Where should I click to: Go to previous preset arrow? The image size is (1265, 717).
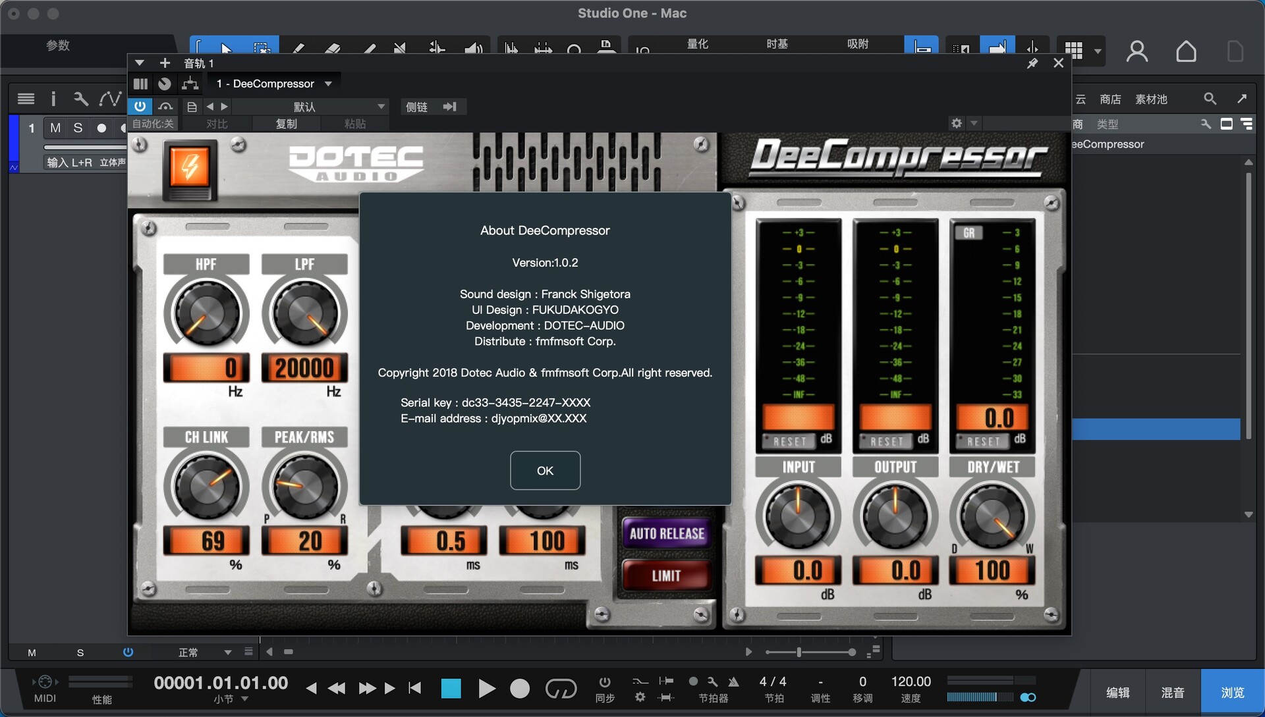click(x=210, y=107)
